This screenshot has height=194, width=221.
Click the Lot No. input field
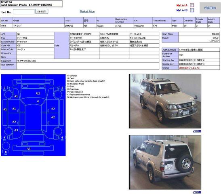click(x=24, y=12)
